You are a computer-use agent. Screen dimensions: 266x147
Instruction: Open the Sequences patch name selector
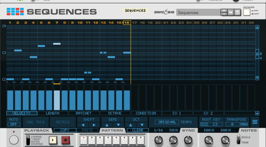coord(198,12)
